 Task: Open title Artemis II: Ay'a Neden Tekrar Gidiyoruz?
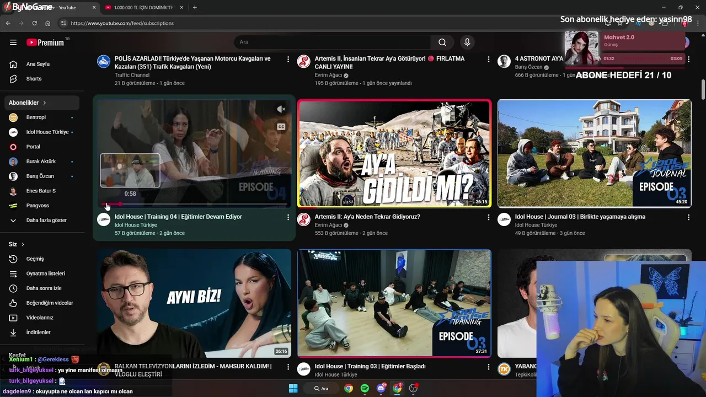(x=367, y=217)
